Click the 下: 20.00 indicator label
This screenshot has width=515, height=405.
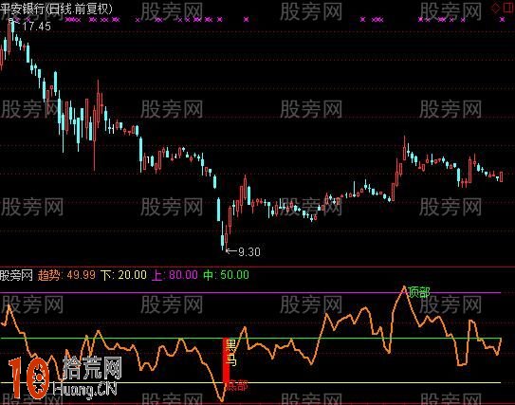coord(123,275)
